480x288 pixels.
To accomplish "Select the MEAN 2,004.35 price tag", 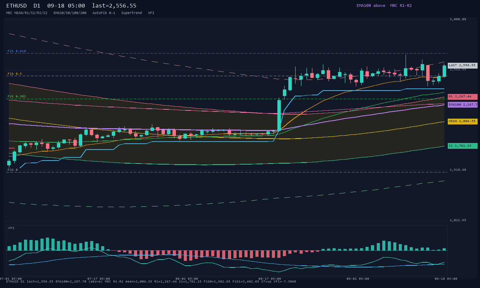I will pyautogui.click(x=463, y=121).
